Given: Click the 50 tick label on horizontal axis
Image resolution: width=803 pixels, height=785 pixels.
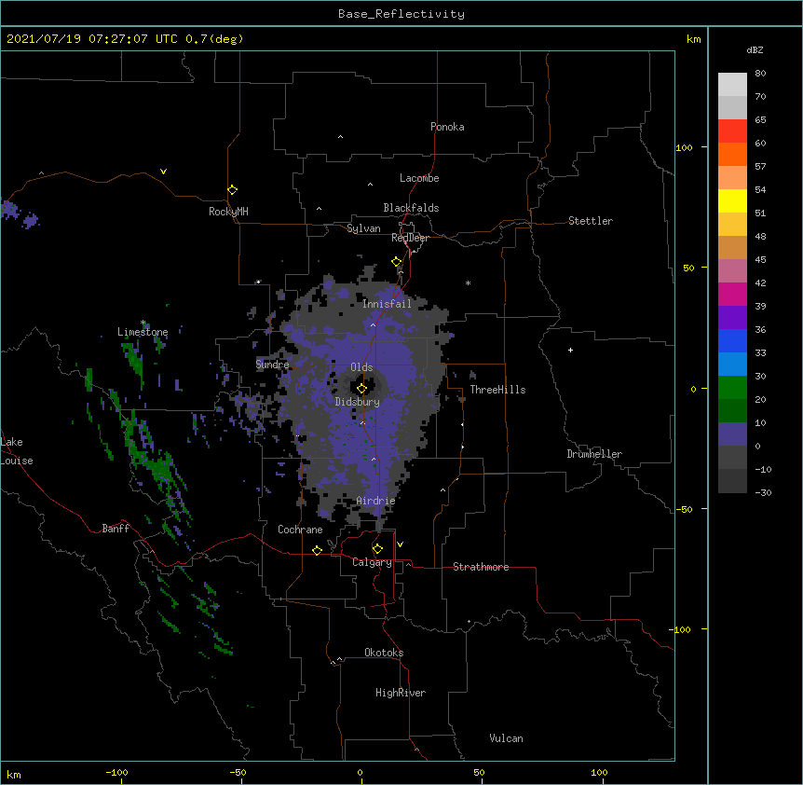Looking at the screenshot, I should pos(479,772).
